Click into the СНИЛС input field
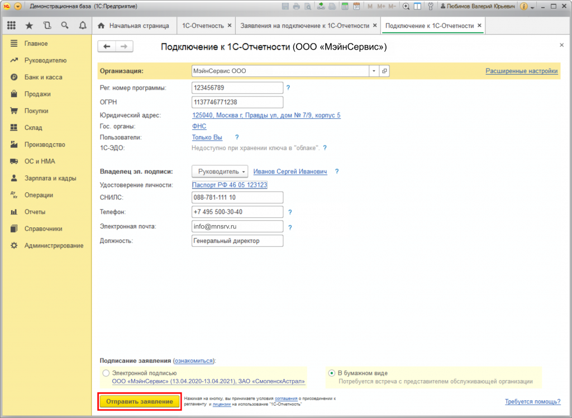572x418 pixels. tap(237, 198)
